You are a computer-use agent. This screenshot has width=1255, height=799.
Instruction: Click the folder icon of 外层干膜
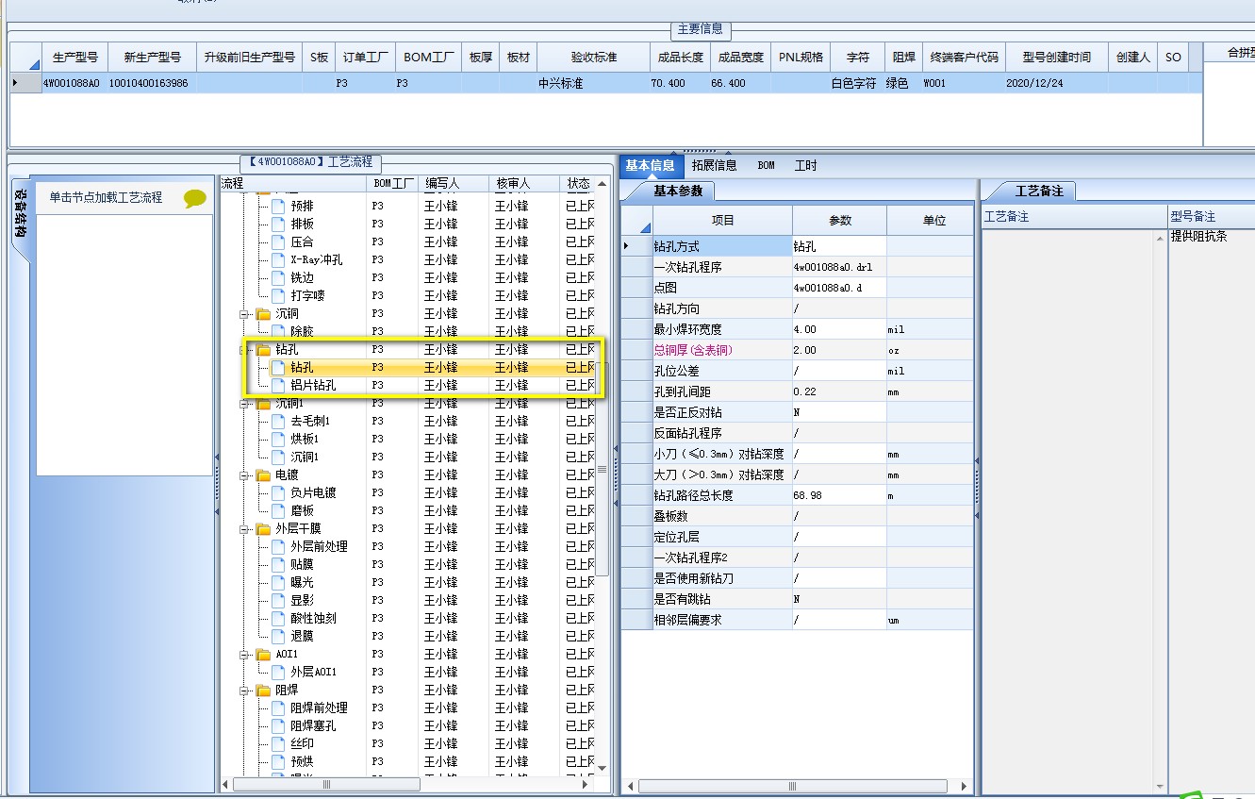[x=263, y=528]
